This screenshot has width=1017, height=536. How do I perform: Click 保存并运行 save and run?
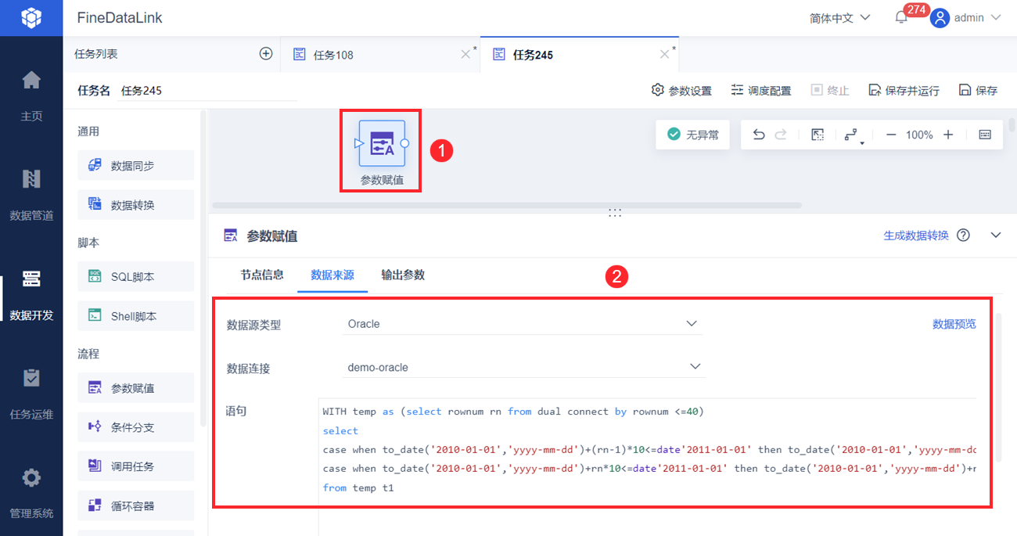point(904,90)
